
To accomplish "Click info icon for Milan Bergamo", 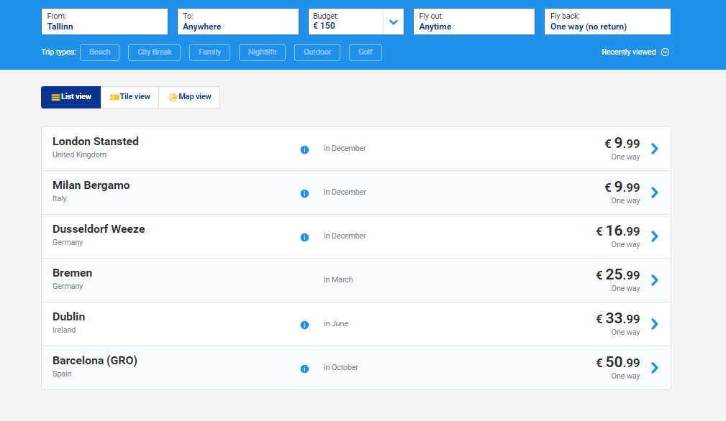I will 304,193.
